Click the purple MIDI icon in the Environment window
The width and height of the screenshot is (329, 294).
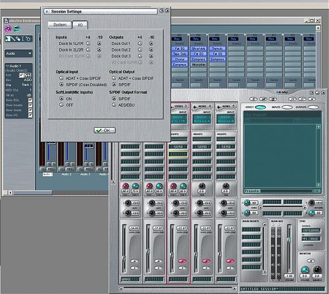tap(8, 29)
